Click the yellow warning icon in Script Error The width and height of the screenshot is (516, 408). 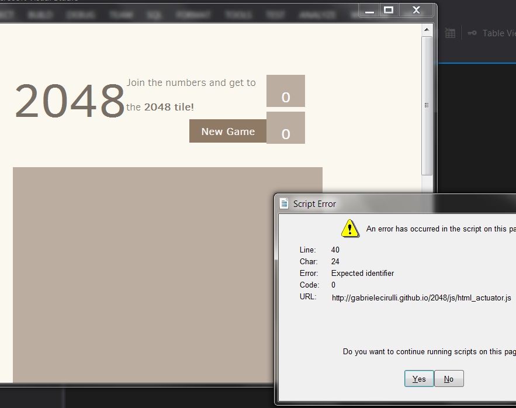tap(350, 229)
